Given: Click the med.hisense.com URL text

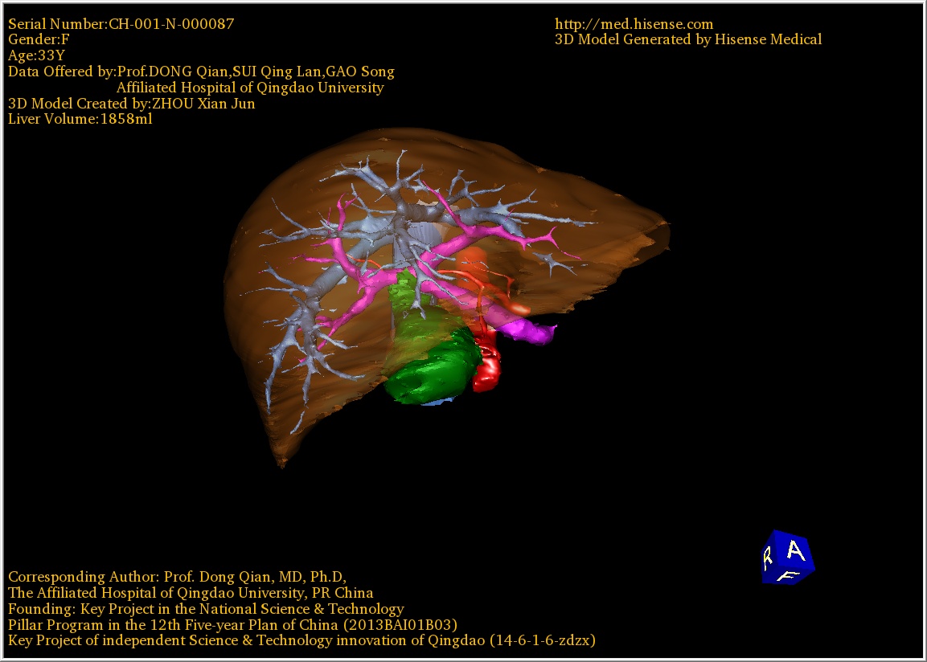Looking at the screenshot, I should point(634,24).
